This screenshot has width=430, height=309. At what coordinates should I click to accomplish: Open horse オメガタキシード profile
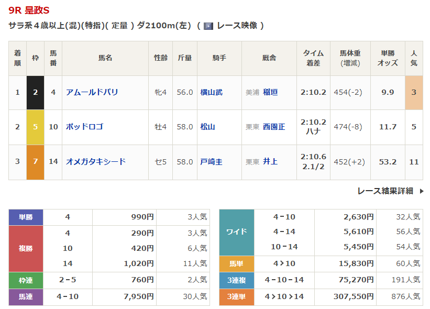click(96, 162)
